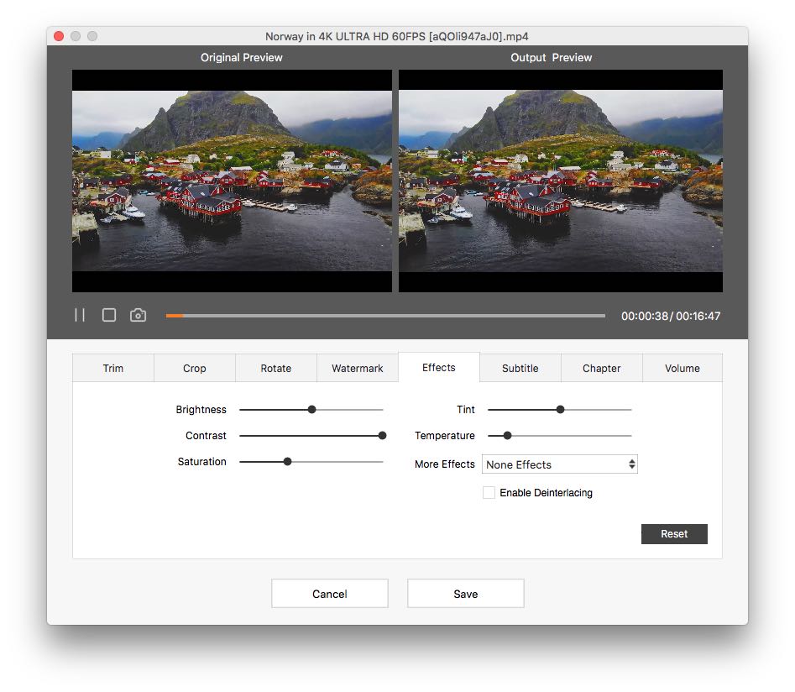The image size is (795, 692).
Task: Open the More Effects dropdown
Action: tap(559, 464)
